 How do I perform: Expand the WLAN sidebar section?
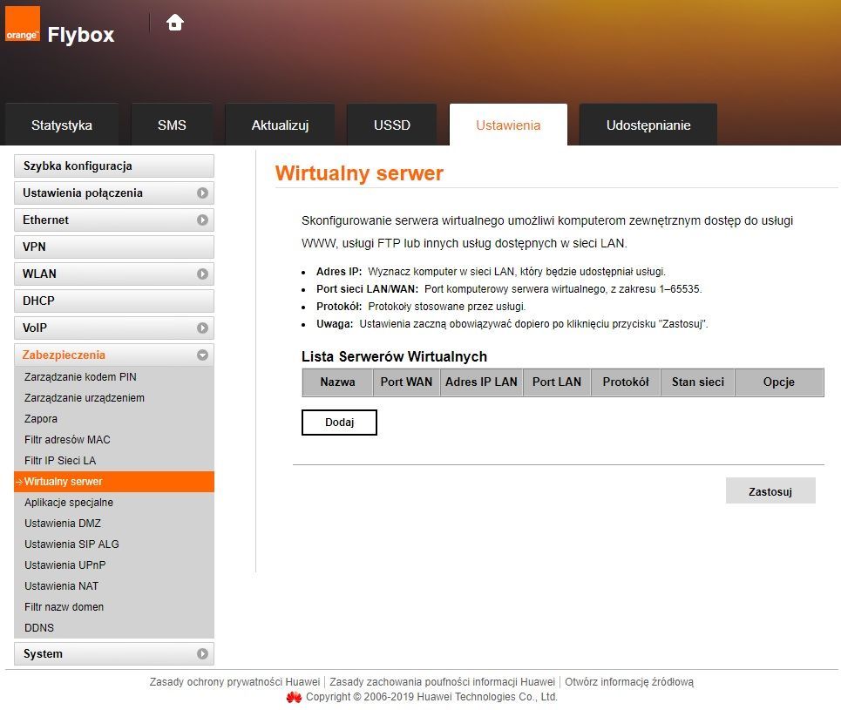click(x=202, y=274)
